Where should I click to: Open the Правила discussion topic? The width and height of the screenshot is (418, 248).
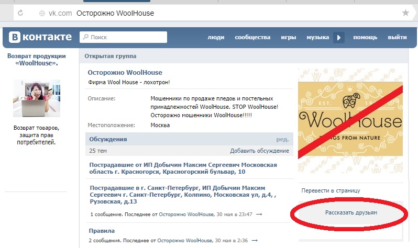pos(102,231)
